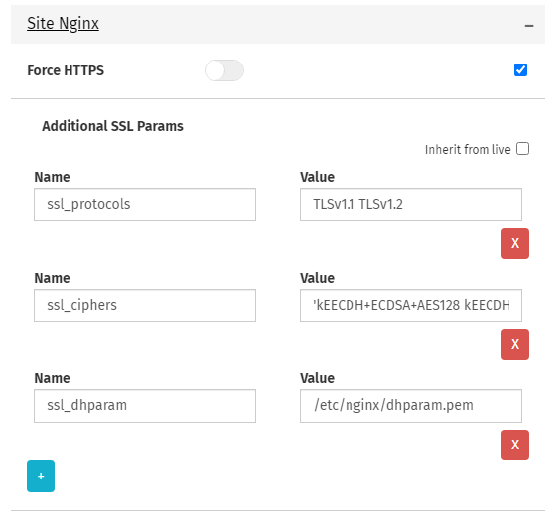Remove the ssl_protocols parameter with X
The width and height of the screenshot is (560, 511).
click(515, 243)
